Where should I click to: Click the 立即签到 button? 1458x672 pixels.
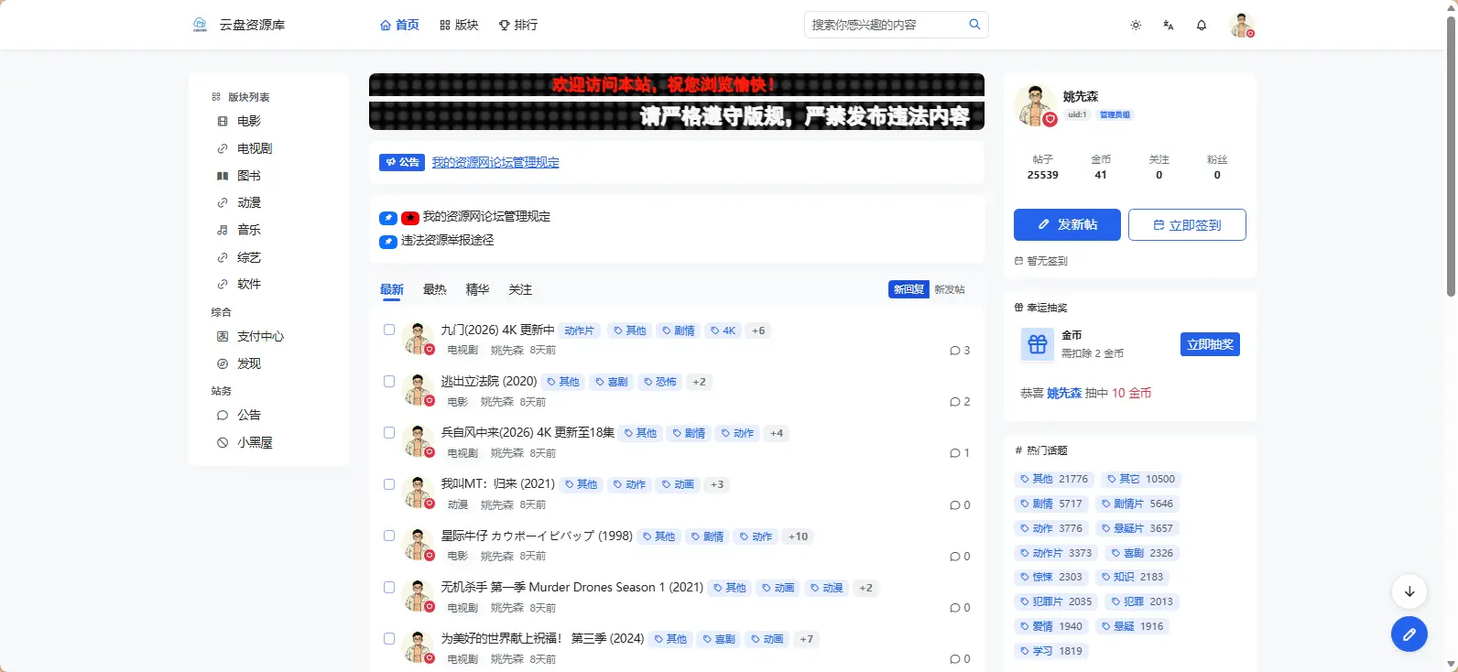coord(1187,224)
